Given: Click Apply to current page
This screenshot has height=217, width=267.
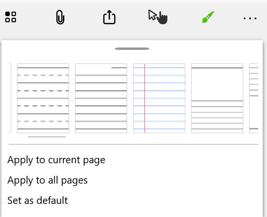Looking at the screenshot, I should click(x=56, y=160).
